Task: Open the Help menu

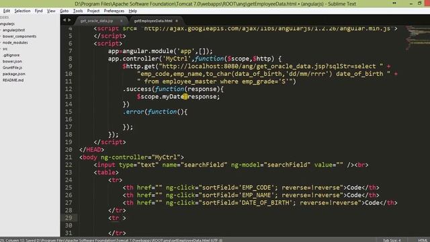Action: (133, 11)
